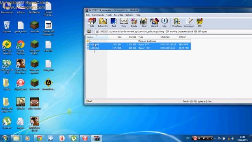Select the game_errors file on desktop
Viewport: 252px width, 142px height.
coord(20,27)
